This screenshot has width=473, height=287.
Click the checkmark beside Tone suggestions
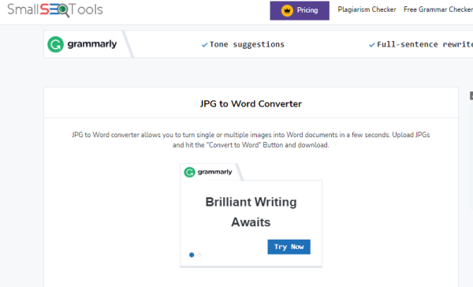coord(204,45)
